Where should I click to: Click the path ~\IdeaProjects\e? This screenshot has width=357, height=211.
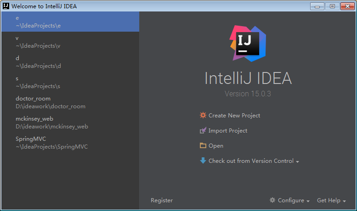pos(38,26)
